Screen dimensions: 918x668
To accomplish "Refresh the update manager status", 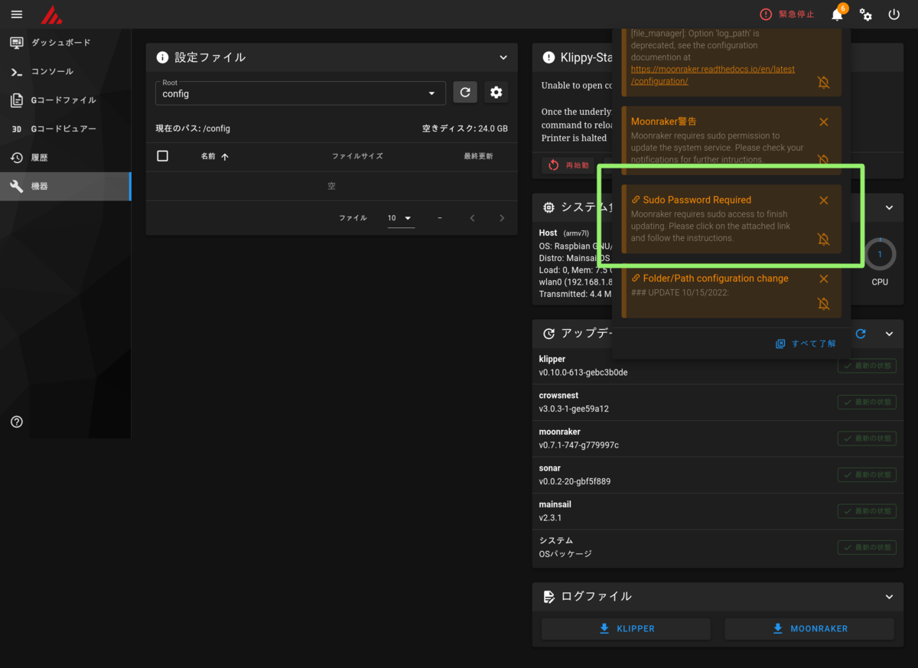I will point(861,334).
